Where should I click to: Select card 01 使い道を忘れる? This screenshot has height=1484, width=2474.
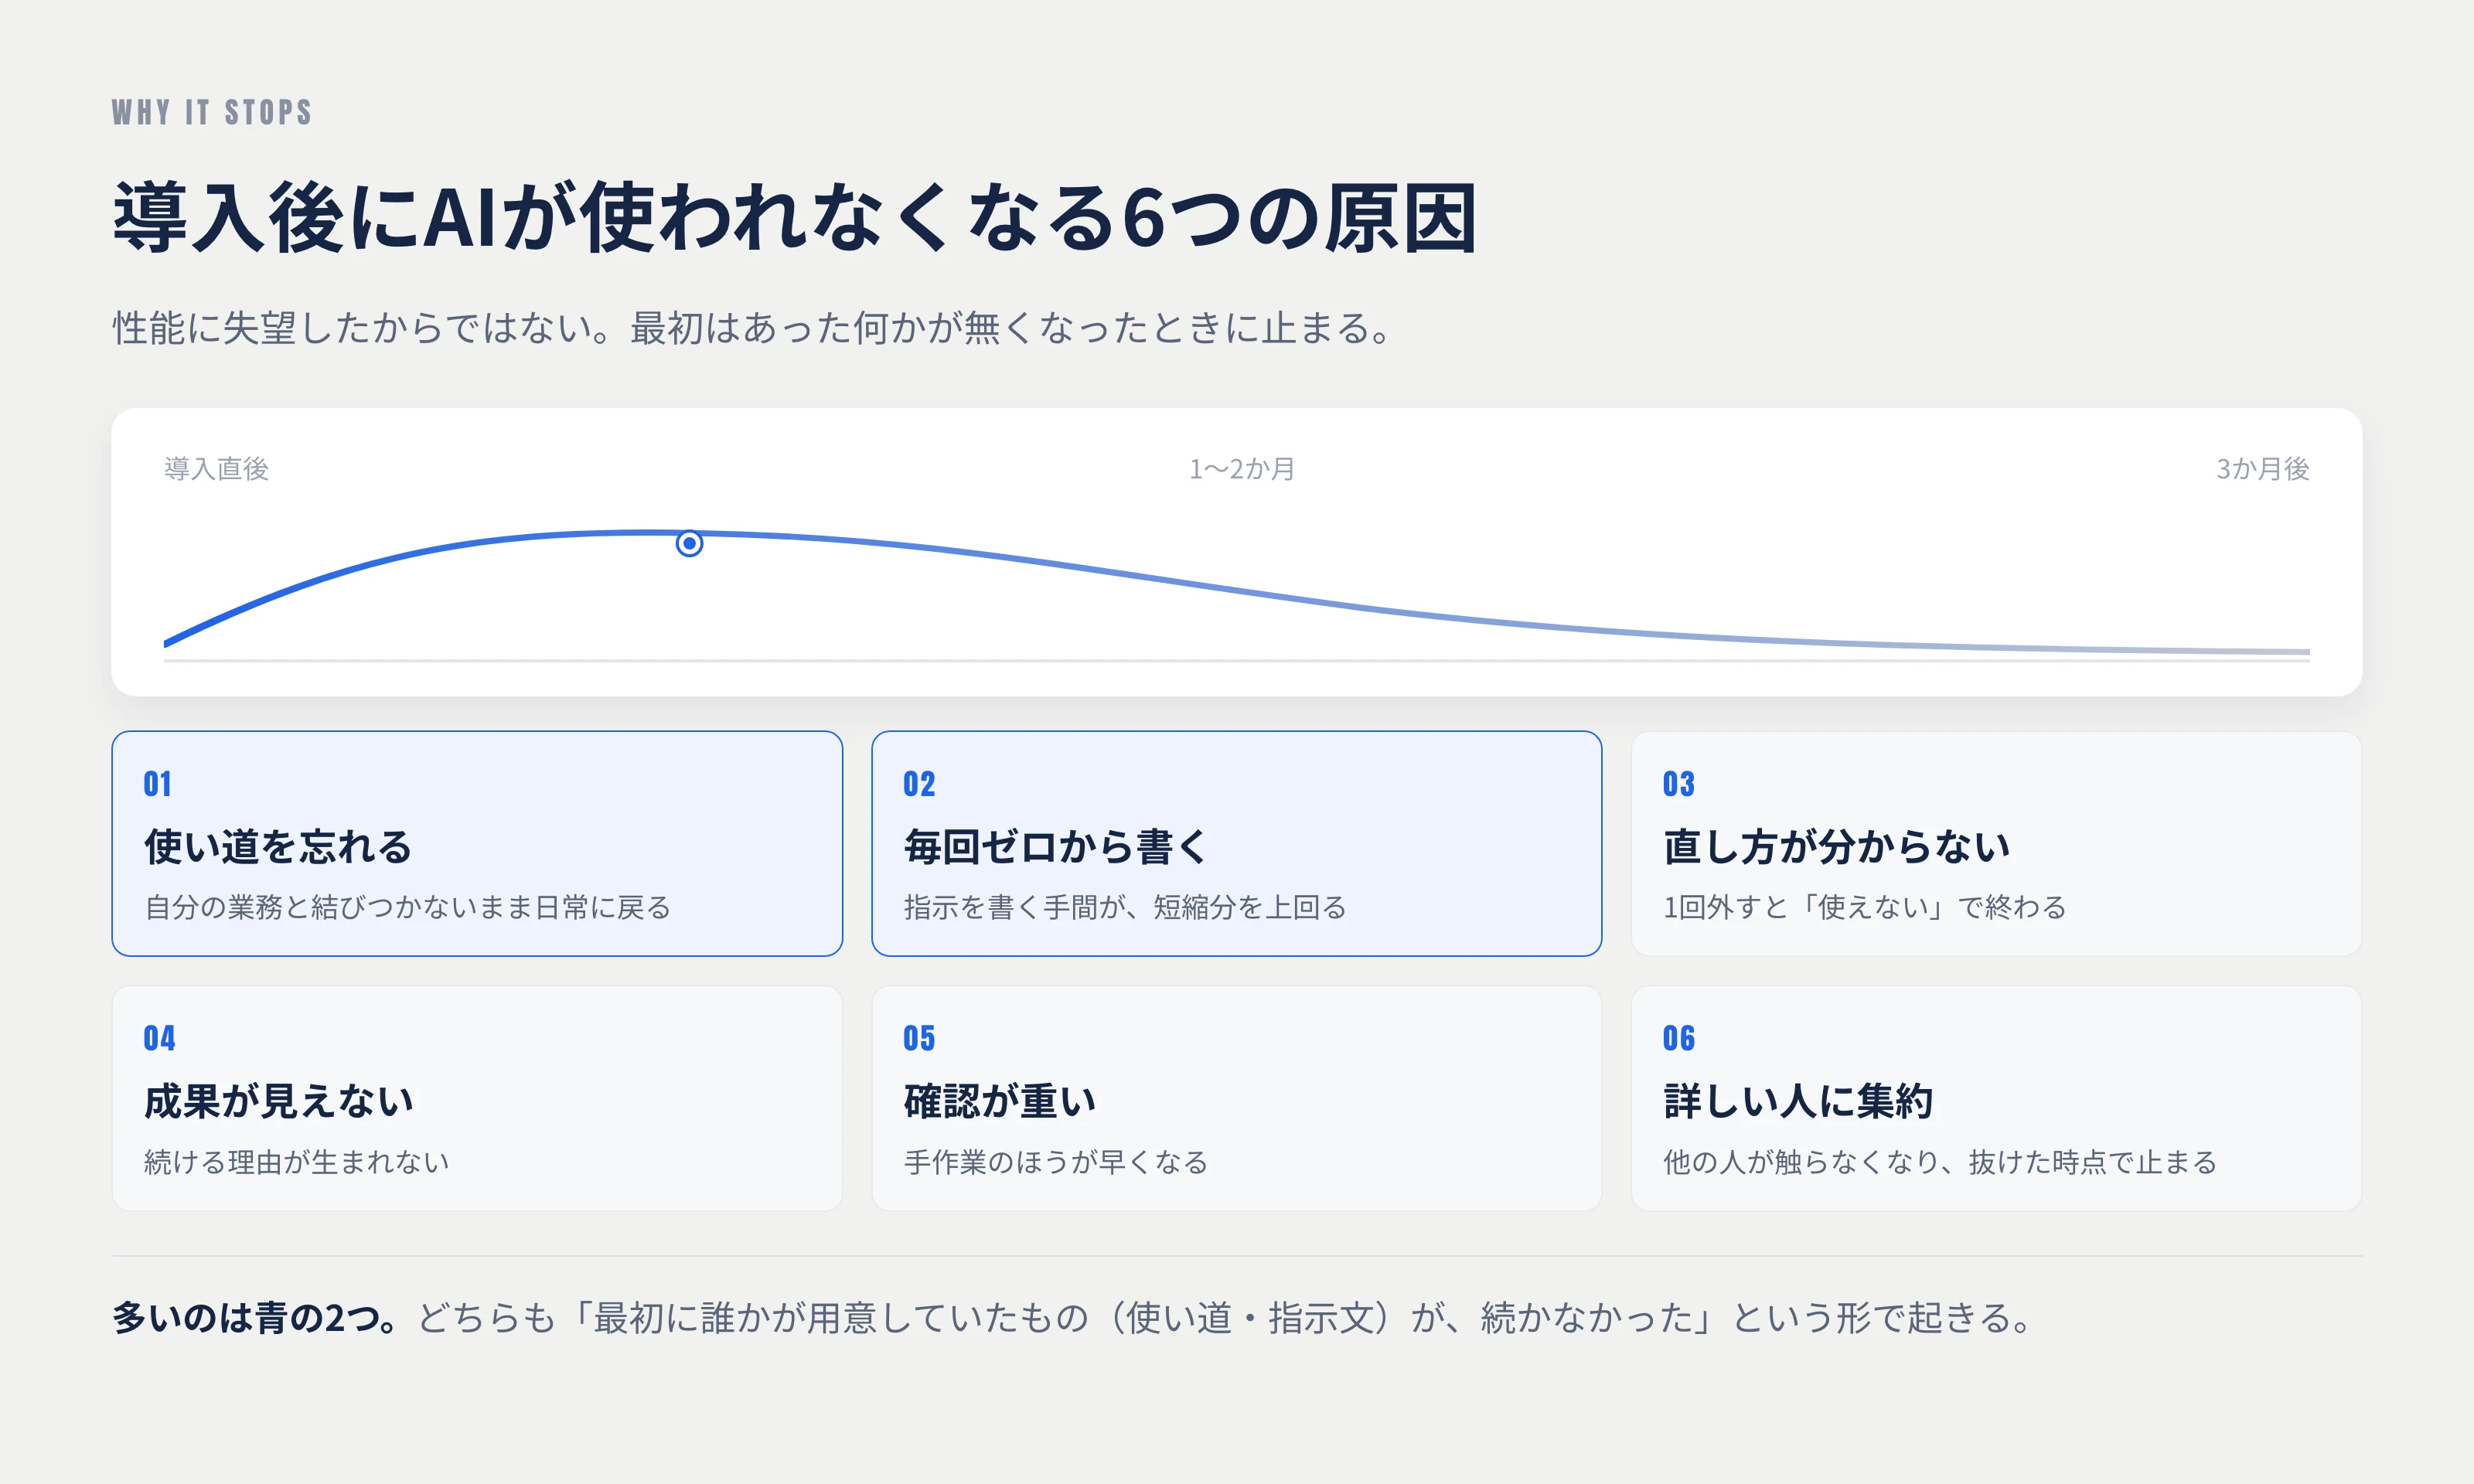point(477,843)
